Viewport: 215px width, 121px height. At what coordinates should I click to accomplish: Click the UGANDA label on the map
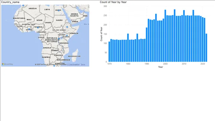[61, 35]
